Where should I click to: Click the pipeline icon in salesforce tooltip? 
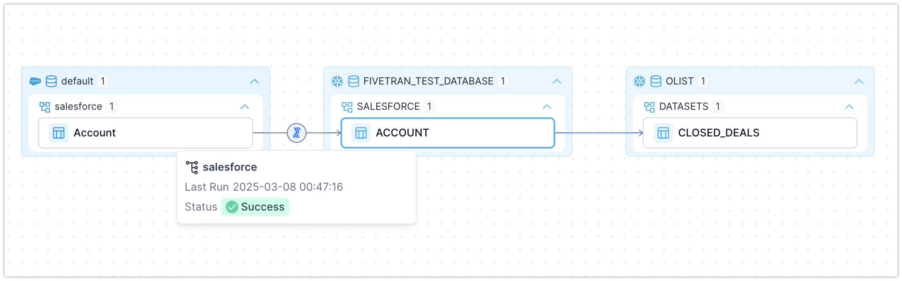(x=192, y=167)
